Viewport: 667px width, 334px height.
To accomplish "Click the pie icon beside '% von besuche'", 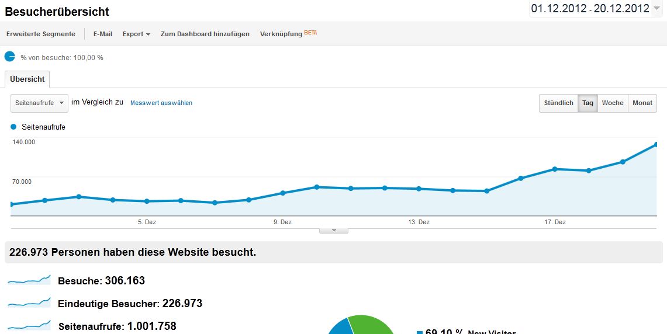I will (x=10, y=57).
